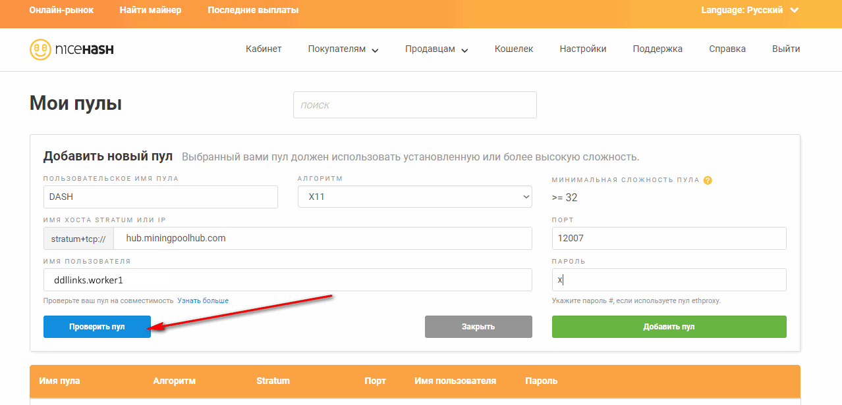The width and height of the screenshot is (842, 405).
Task: Click the Пароль column header
Action: 542,381
